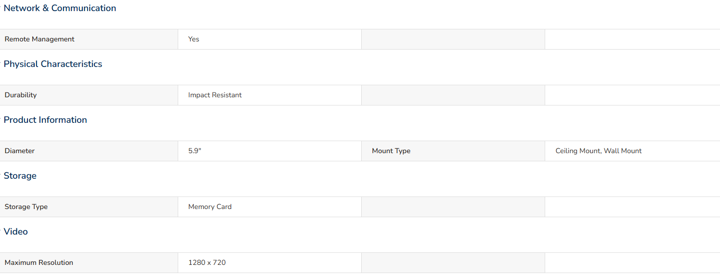This screenshot has width=720, height=275.
Task: Toggle the Video section heading
Action: coord(16,232)
